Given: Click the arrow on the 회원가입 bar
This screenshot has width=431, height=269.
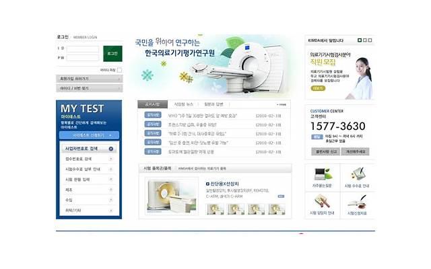Looking at the screenshot, I should click(x=119, y=79).
